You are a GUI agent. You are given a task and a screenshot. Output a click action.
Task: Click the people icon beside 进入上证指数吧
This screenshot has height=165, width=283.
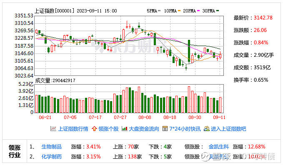pyautogui.click(x=206, y=129)
